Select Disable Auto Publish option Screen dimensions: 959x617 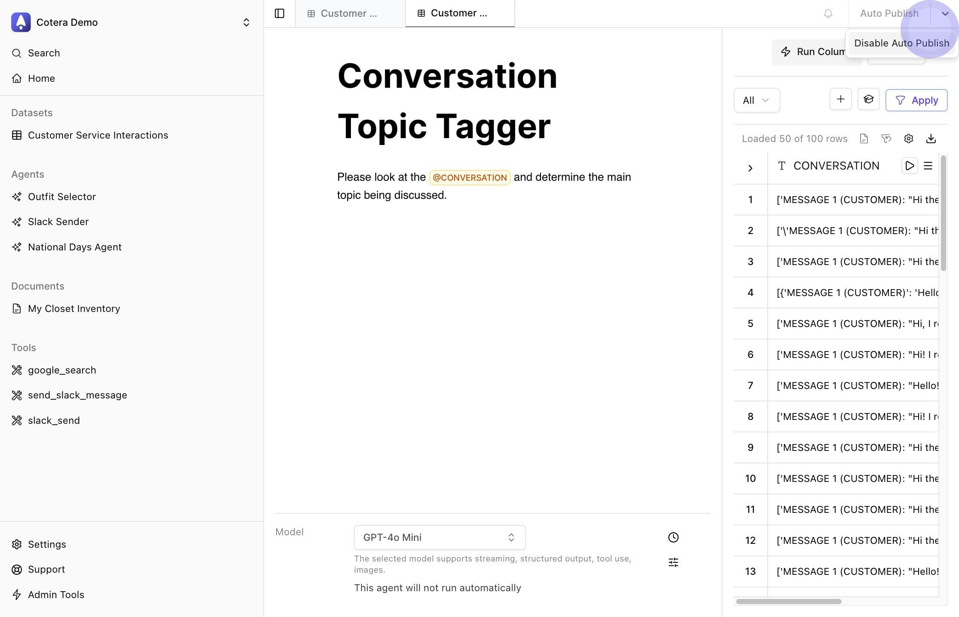click(x=901, y=43)
